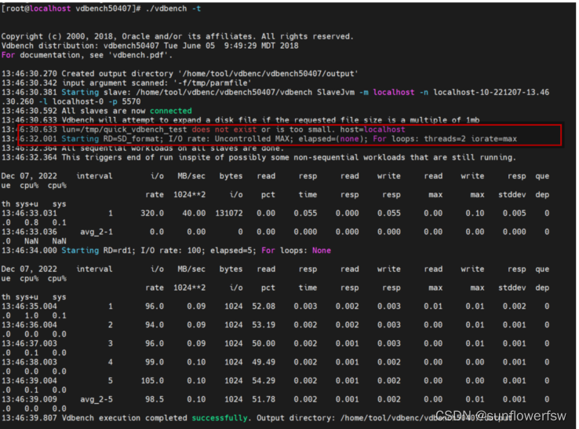Click the '49.49' read pct value
Viewport: 579px width, 429px height.
point(264,361)
